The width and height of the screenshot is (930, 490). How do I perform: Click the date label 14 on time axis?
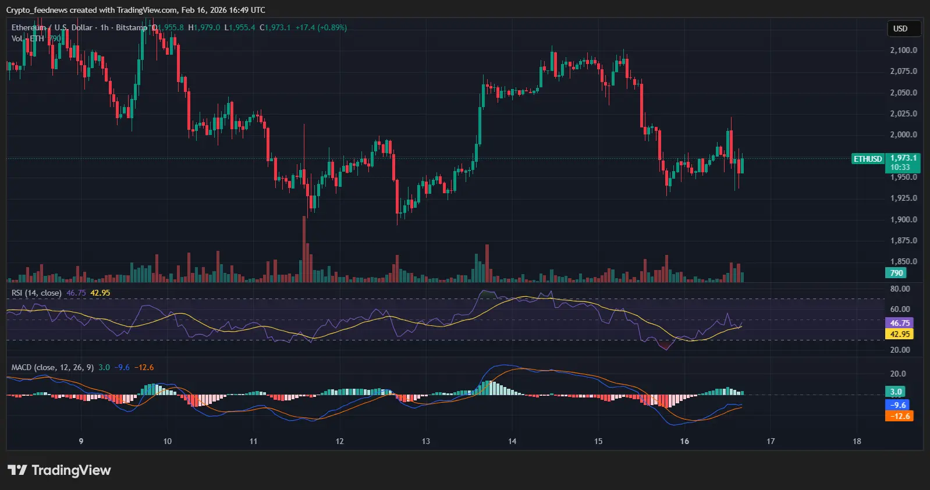click(x=512, y=441)
